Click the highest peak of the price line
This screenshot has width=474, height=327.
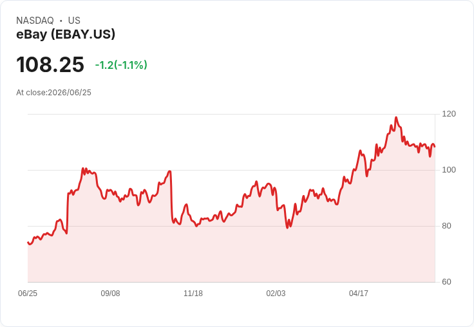click(396, 118)
